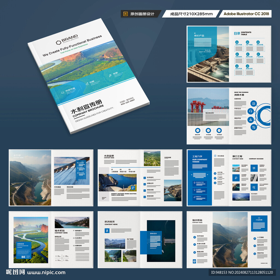Image resolution: width=280 pixels, height=280 pixels.
Task: Click the 水利宣传册 cover title
Action: tap(86, 106)
